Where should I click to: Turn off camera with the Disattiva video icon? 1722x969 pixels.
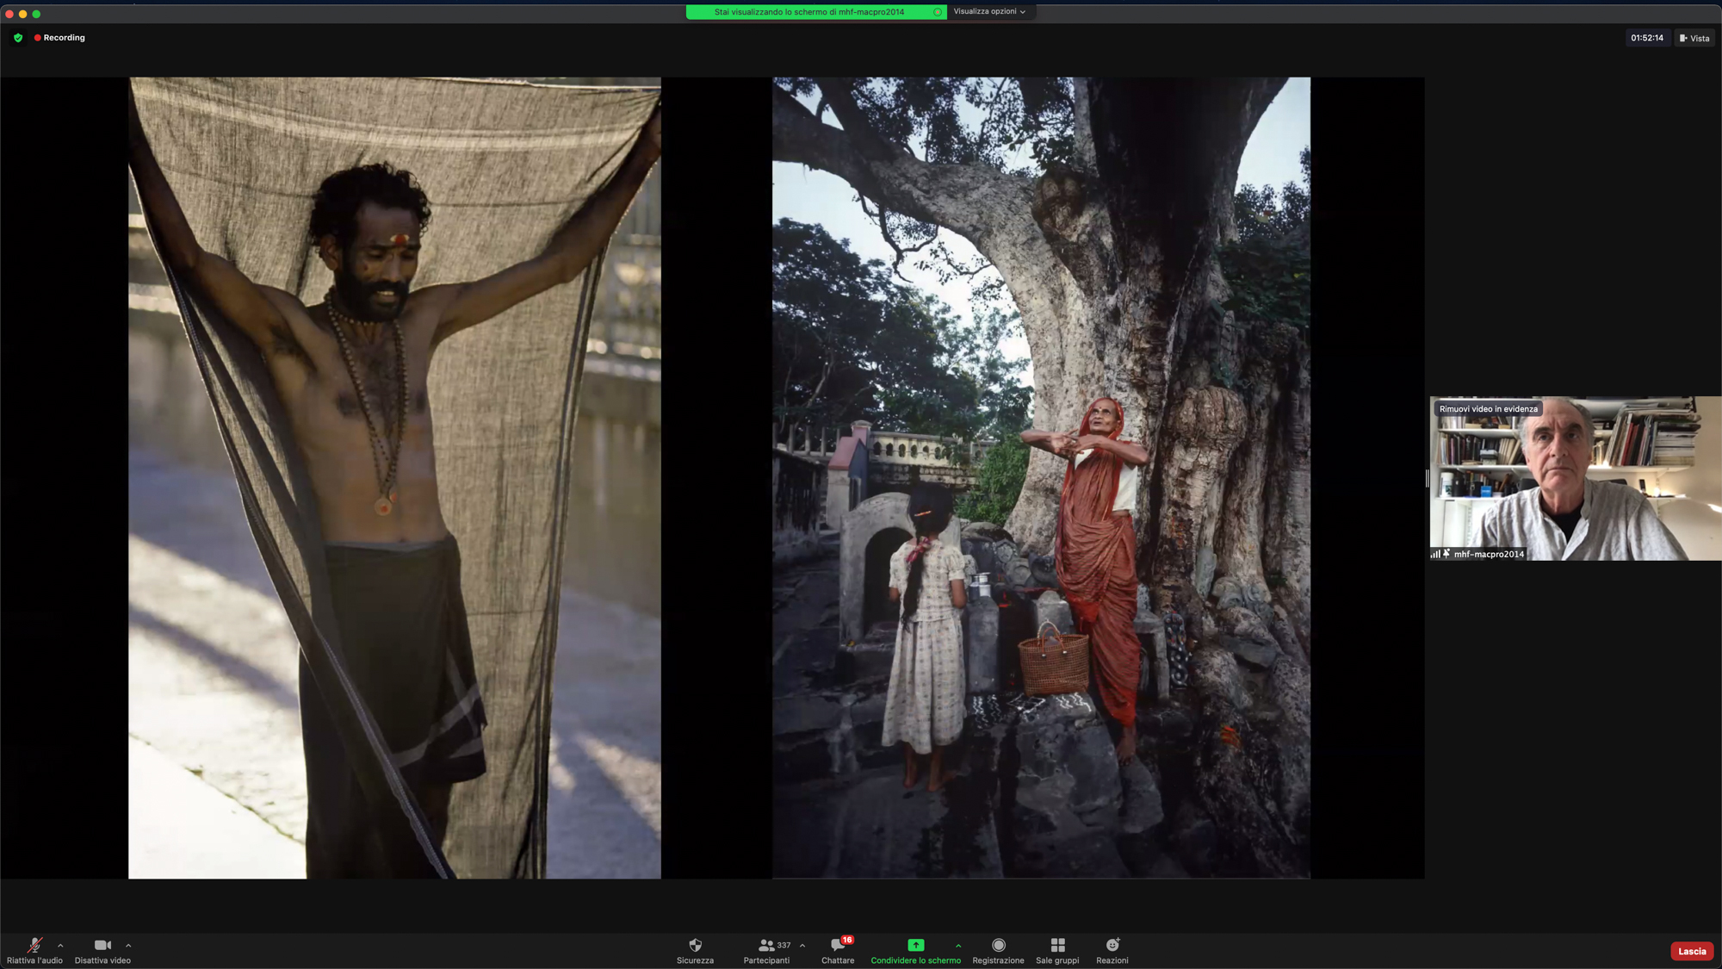point(102,946)
